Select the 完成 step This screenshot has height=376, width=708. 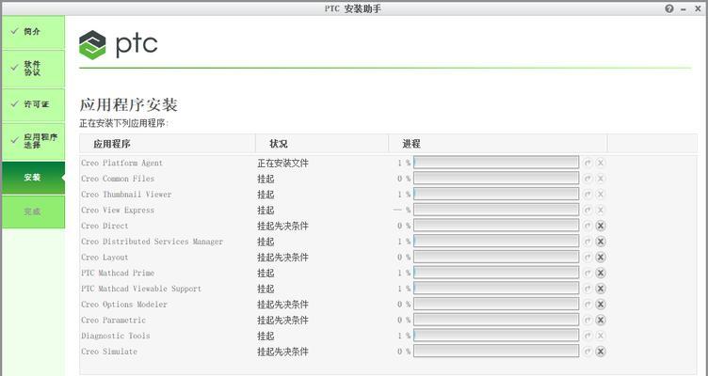[x=33, y=211]
